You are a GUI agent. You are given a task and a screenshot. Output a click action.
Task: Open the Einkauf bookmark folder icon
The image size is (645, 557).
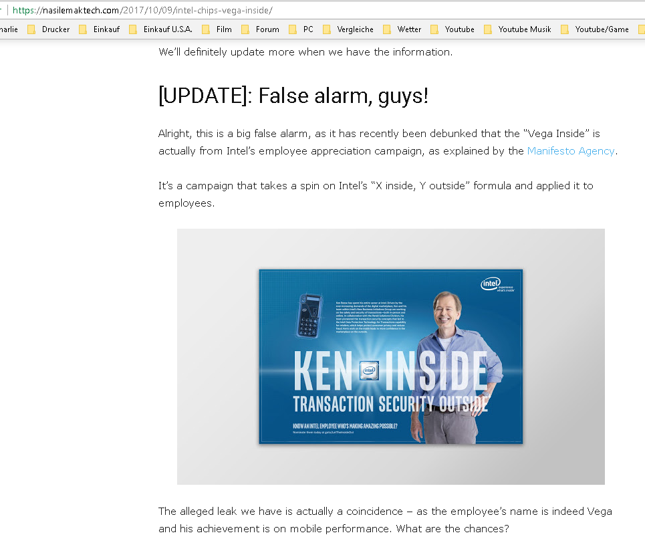(x=83, y=29)
